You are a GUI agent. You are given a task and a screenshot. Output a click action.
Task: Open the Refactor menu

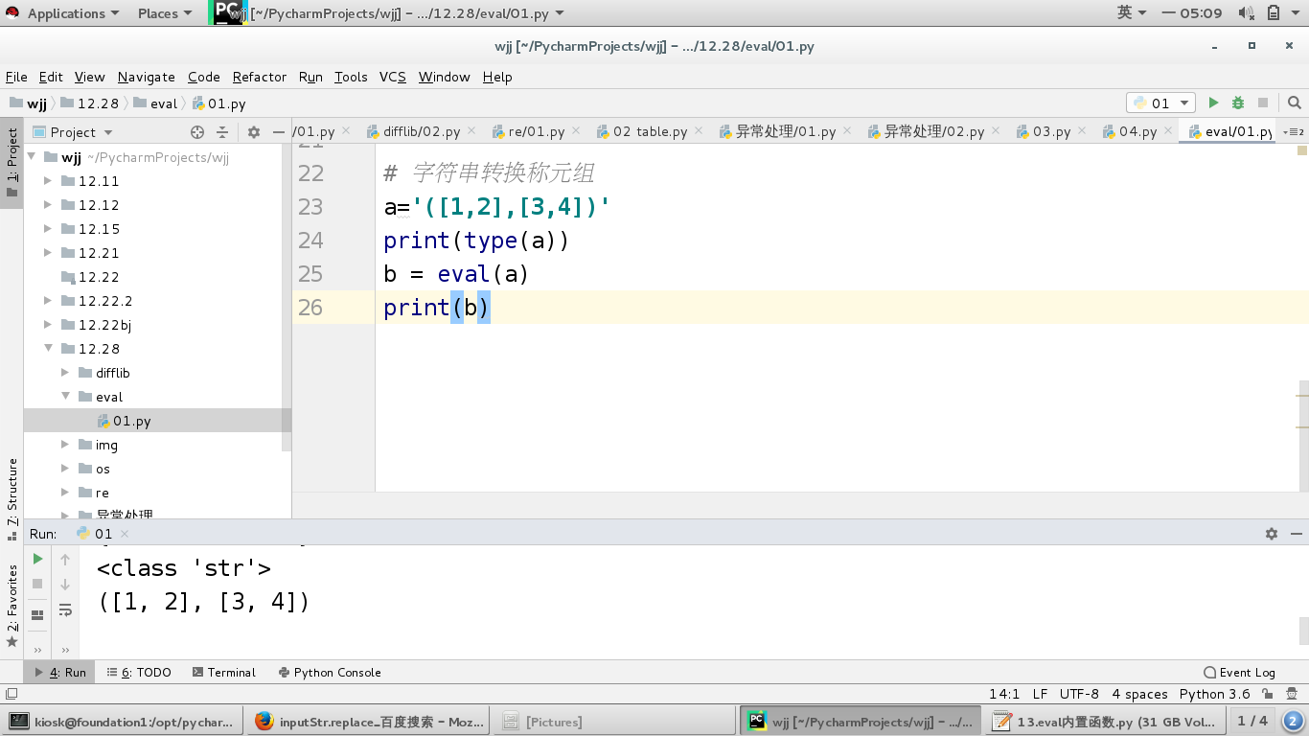click(259, 77)
